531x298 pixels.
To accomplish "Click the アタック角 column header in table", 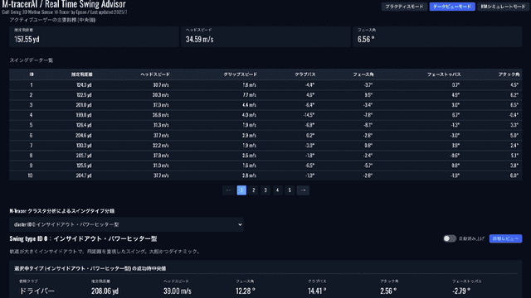I will click(x=509, y=74).
